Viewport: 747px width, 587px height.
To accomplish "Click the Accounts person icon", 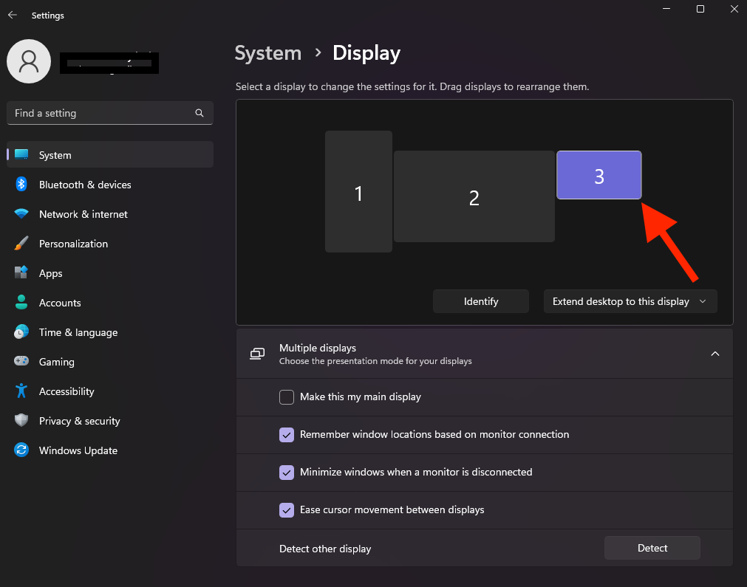I will tap(21, 303).
